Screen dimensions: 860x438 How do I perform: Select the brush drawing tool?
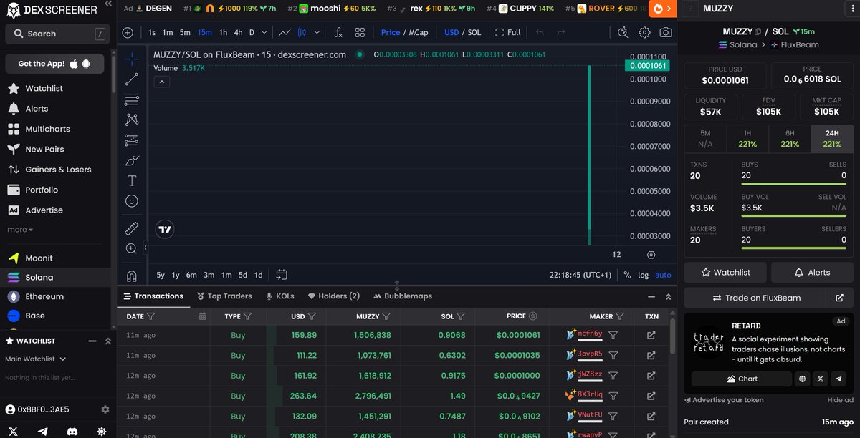pos(132,160)
